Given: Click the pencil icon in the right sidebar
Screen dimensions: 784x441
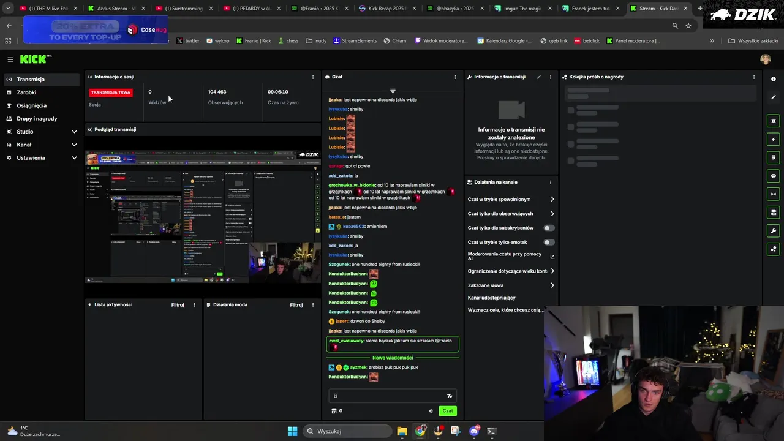Looking at the screenshot, I should 773,97.
